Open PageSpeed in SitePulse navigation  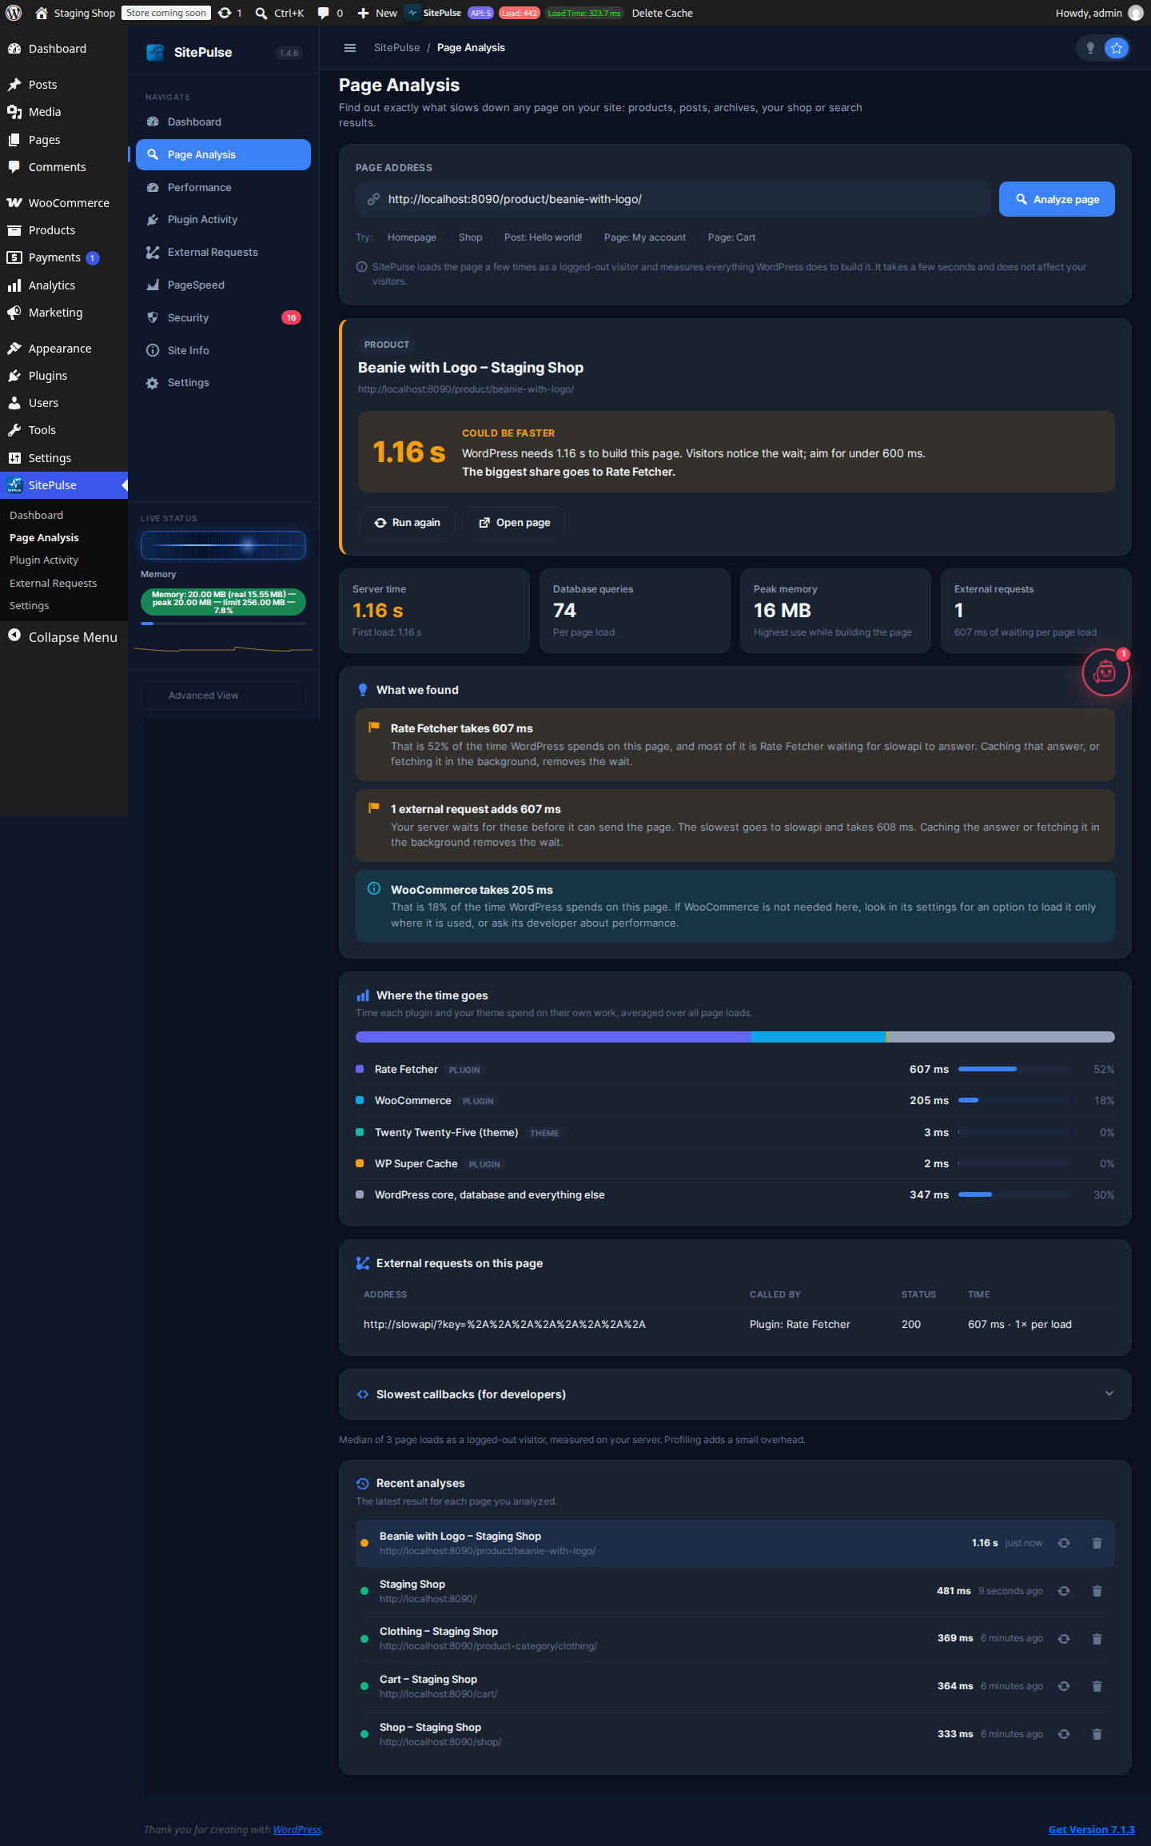point(223,285)
